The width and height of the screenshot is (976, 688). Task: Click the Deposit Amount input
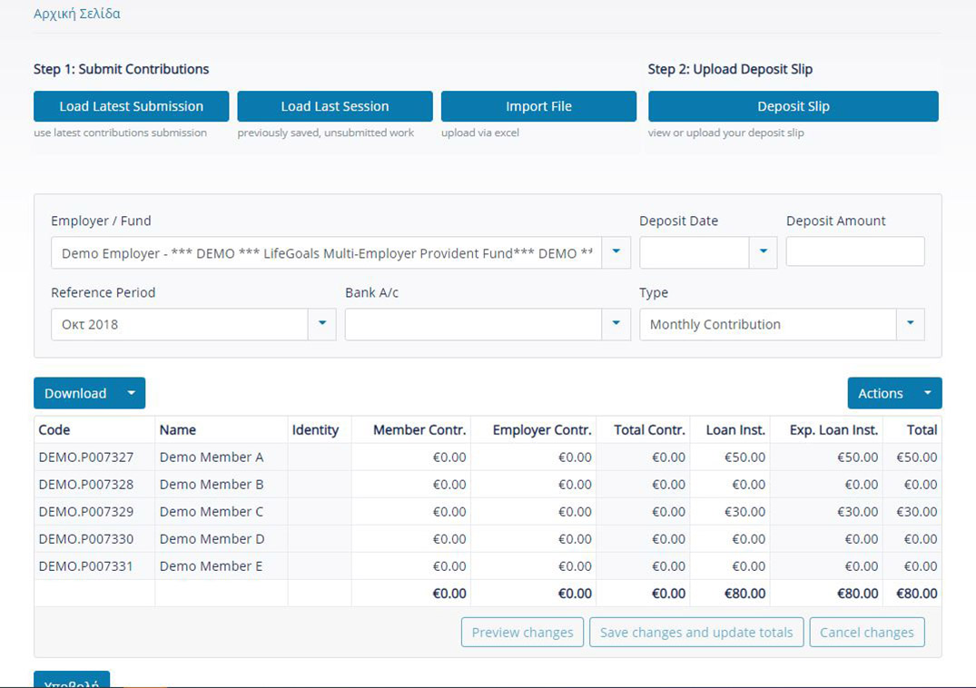(855, 251)
